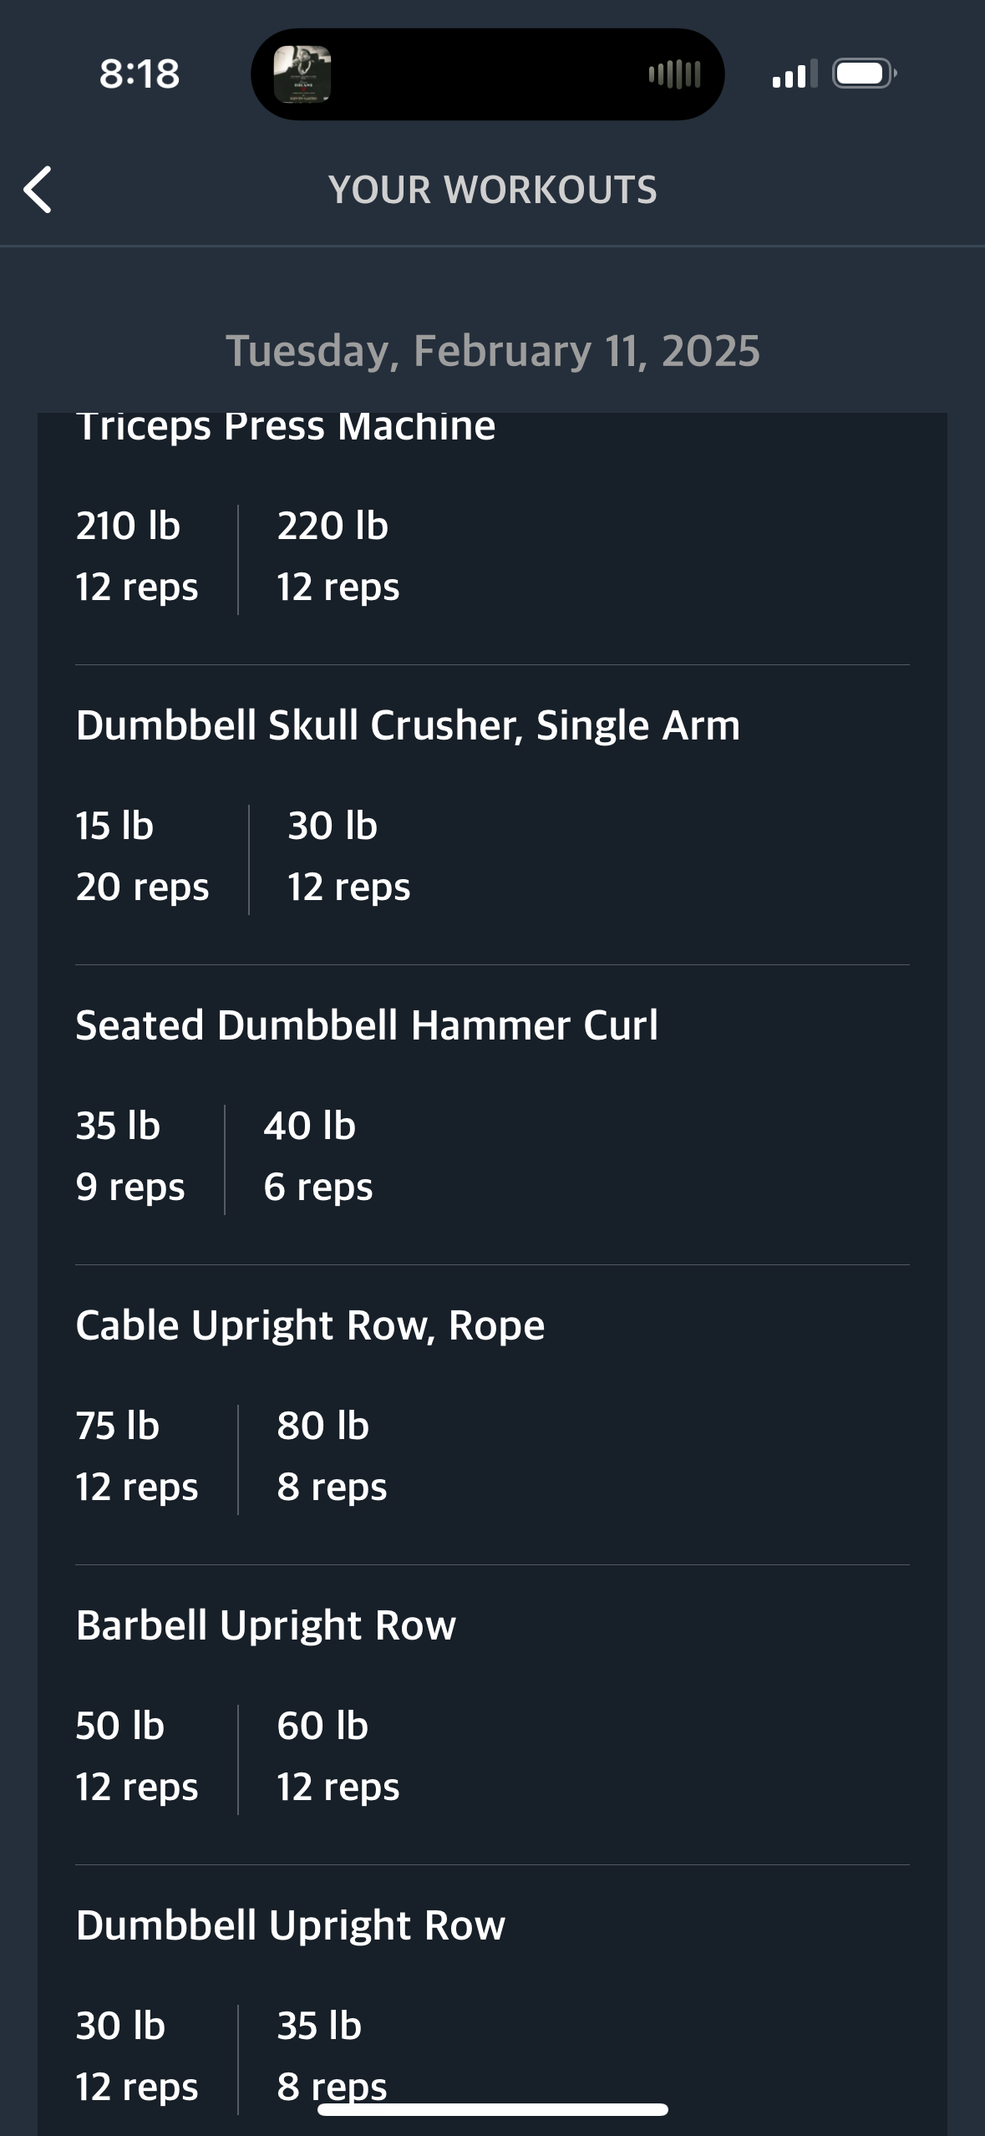
Task: Tap the Tuesday, February 11, 2025 date
Action: [493, 350]
